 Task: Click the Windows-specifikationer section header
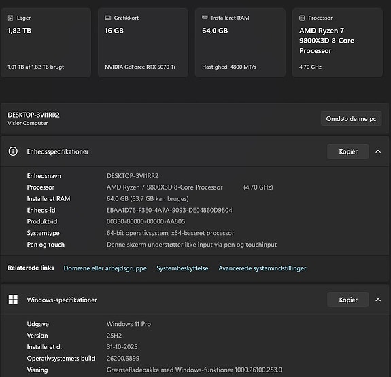[x=194, y=300]
